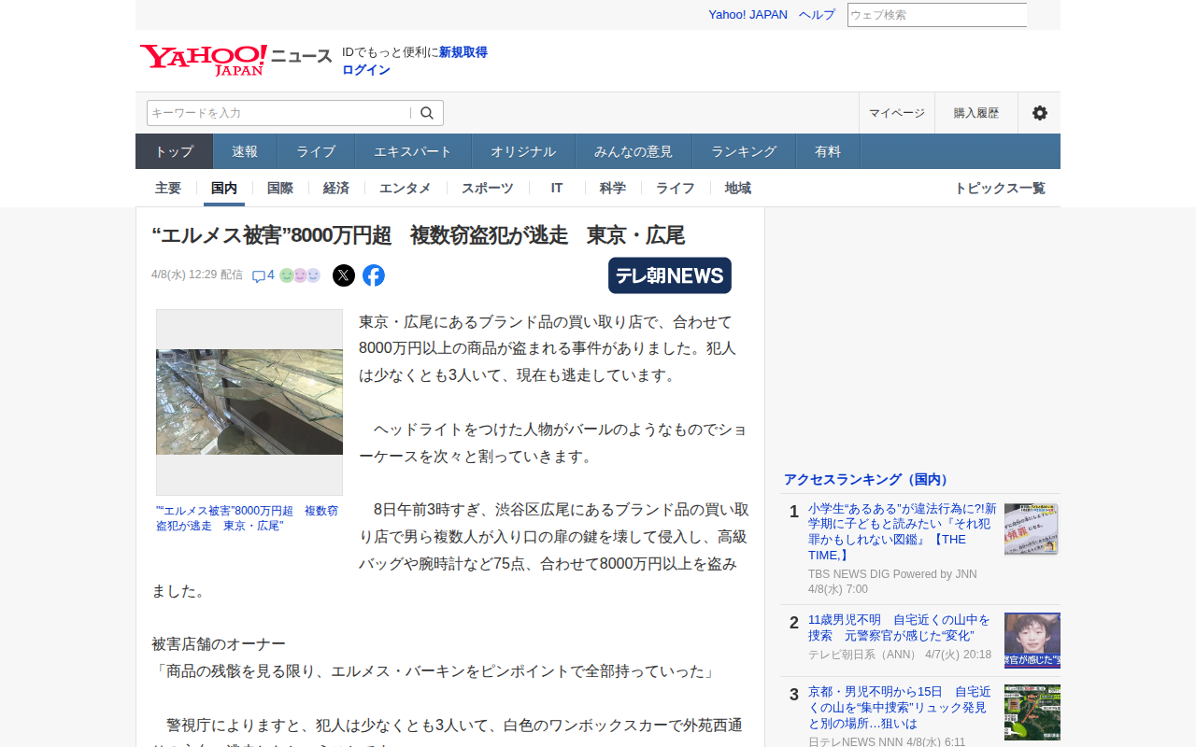Select the 国内 category
Image resolution: width=1196 pixels, height=747 pixels.
pyautogui.click(x=224, y=188)
